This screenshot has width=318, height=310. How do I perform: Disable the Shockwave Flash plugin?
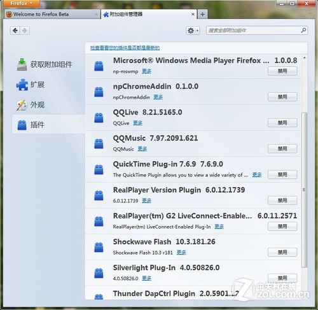click(282, 252)
